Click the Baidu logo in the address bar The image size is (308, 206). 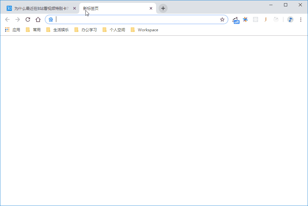click(x=51, y=19)
